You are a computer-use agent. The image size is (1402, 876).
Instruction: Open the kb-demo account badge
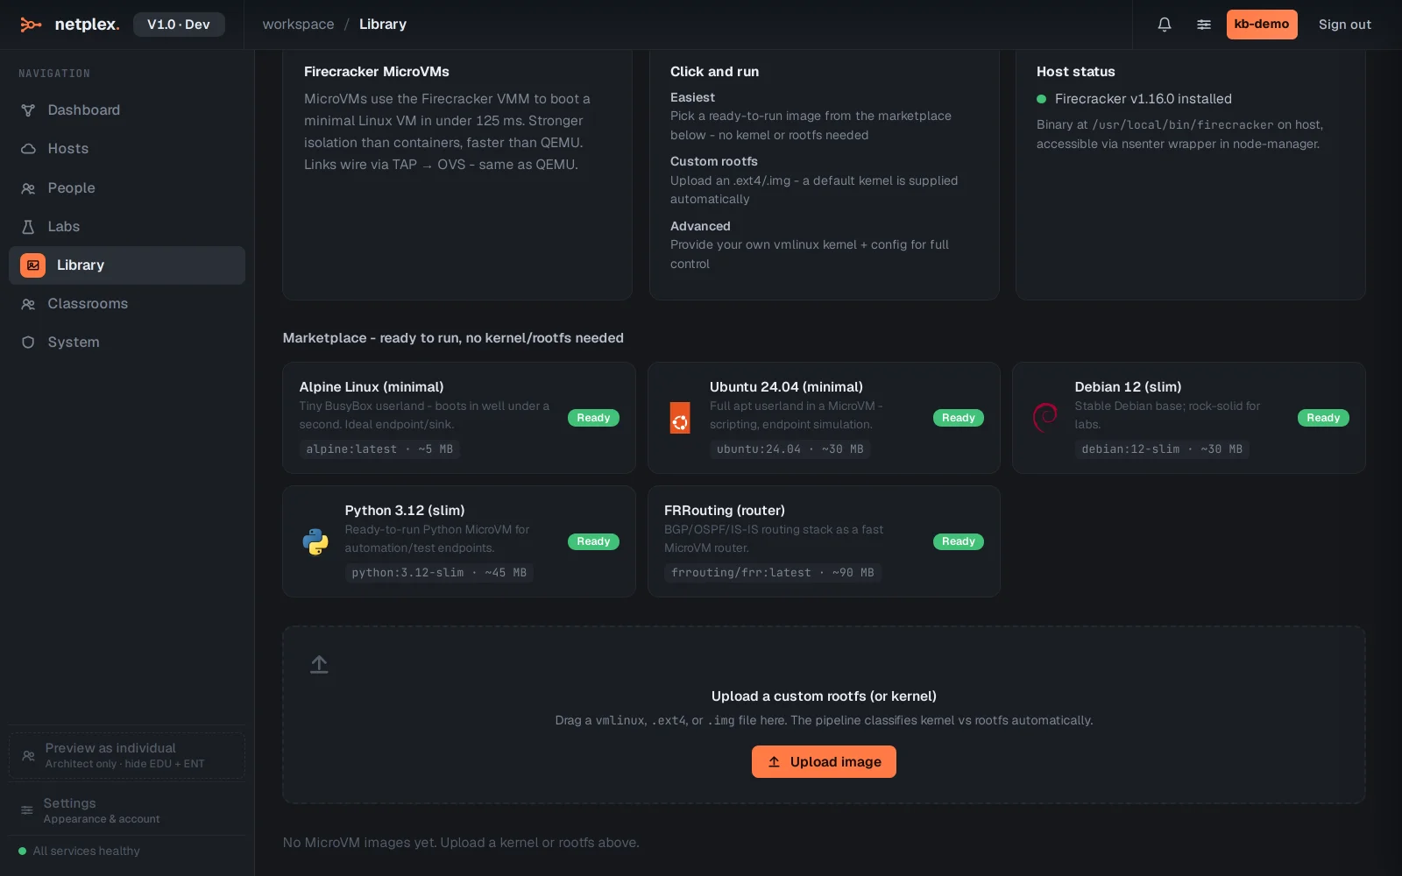pos(1262,25)
